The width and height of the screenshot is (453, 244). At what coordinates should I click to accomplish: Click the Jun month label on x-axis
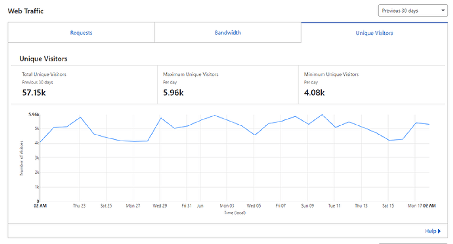point(200,206)
